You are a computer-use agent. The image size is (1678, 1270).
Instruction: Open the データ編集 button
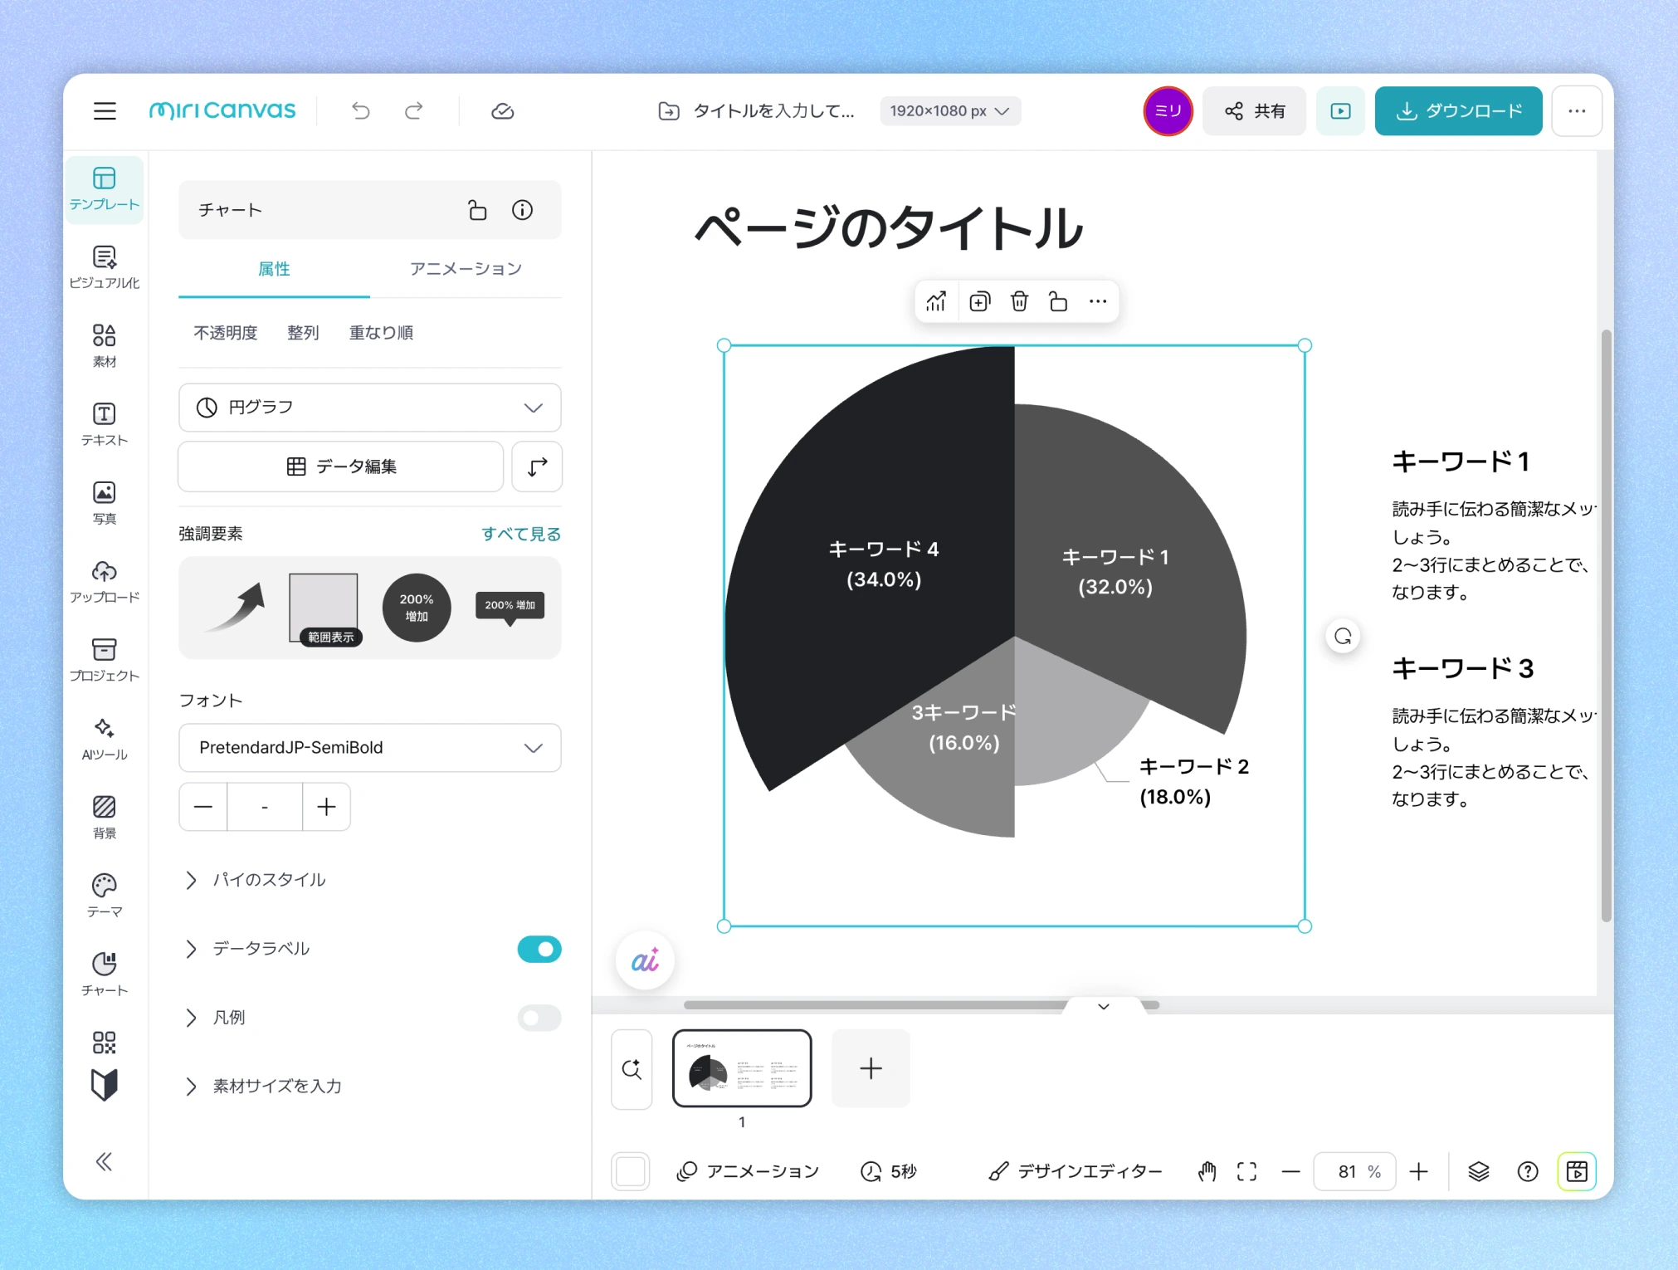point(341,466)
